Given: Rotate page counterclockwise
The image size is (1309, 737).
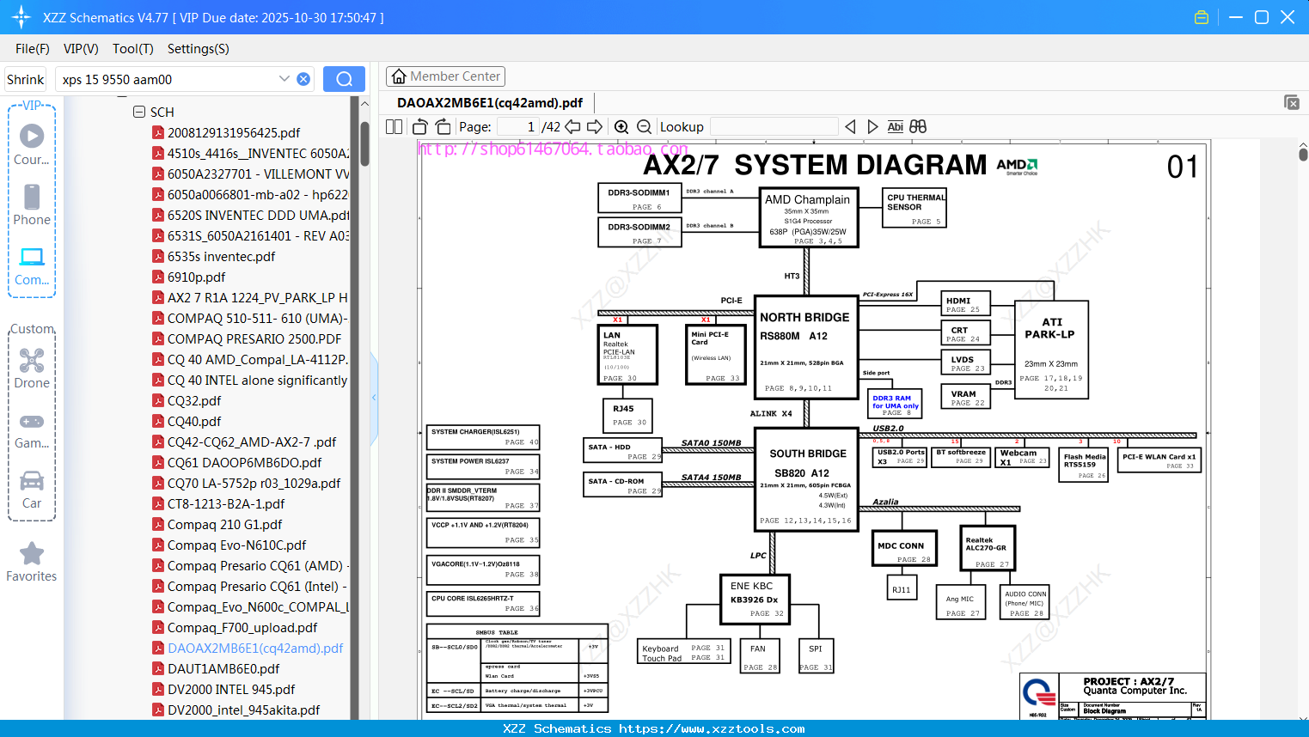Looking at the screenshot, I should [x=419, y=126].
